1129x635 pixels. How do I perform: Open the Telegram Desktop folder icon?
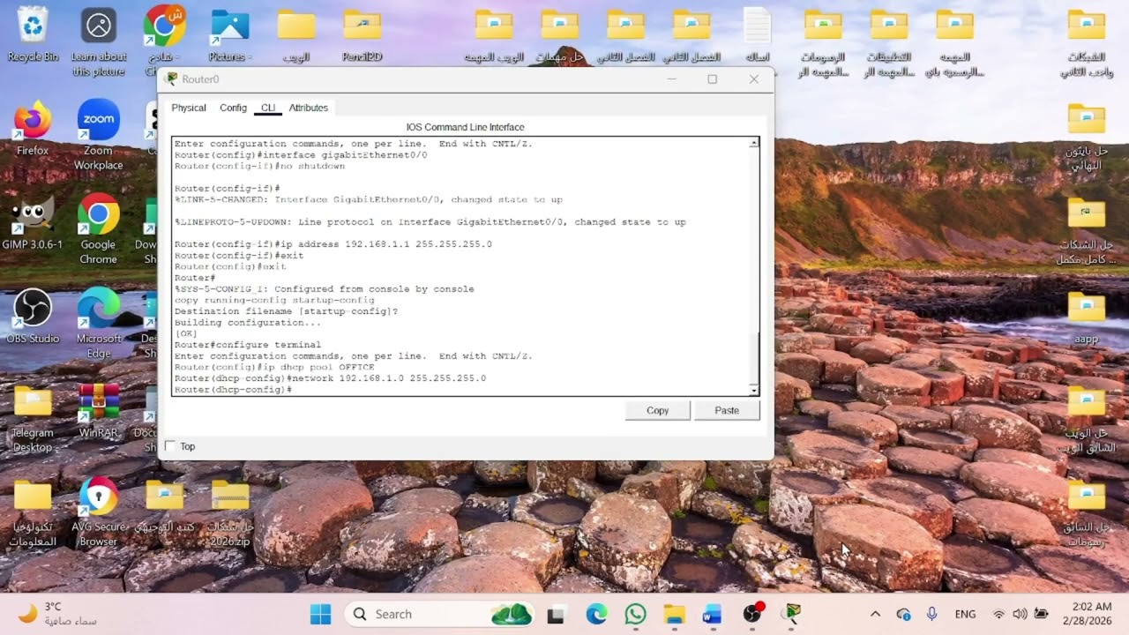(33, 418)
